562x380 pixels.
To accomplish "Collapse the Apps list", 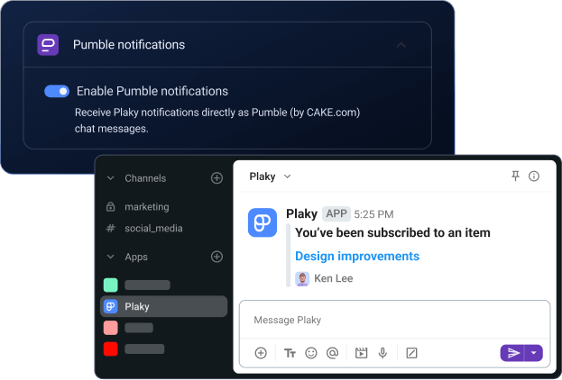I will click(x=111, y=257).
